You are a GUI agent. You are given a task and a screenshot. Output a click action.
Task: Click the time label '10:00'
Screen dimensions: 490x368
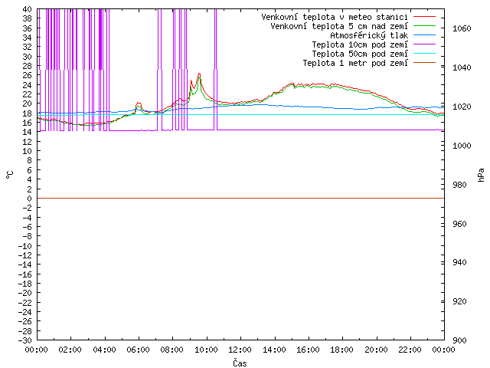tap(206, 350)
